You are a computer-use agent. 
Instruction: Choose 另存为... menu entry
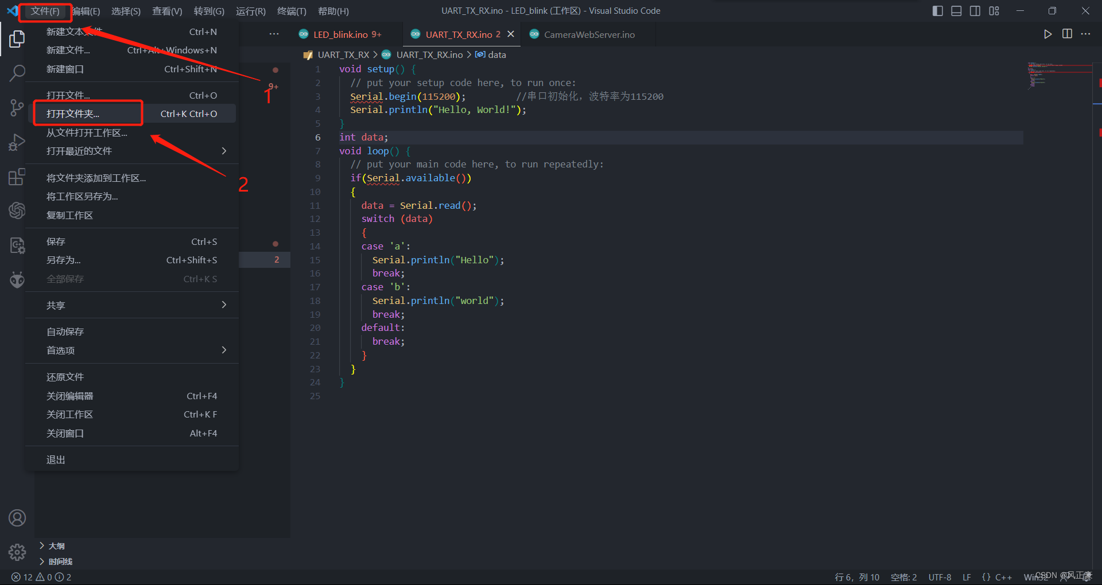point(132,260)
